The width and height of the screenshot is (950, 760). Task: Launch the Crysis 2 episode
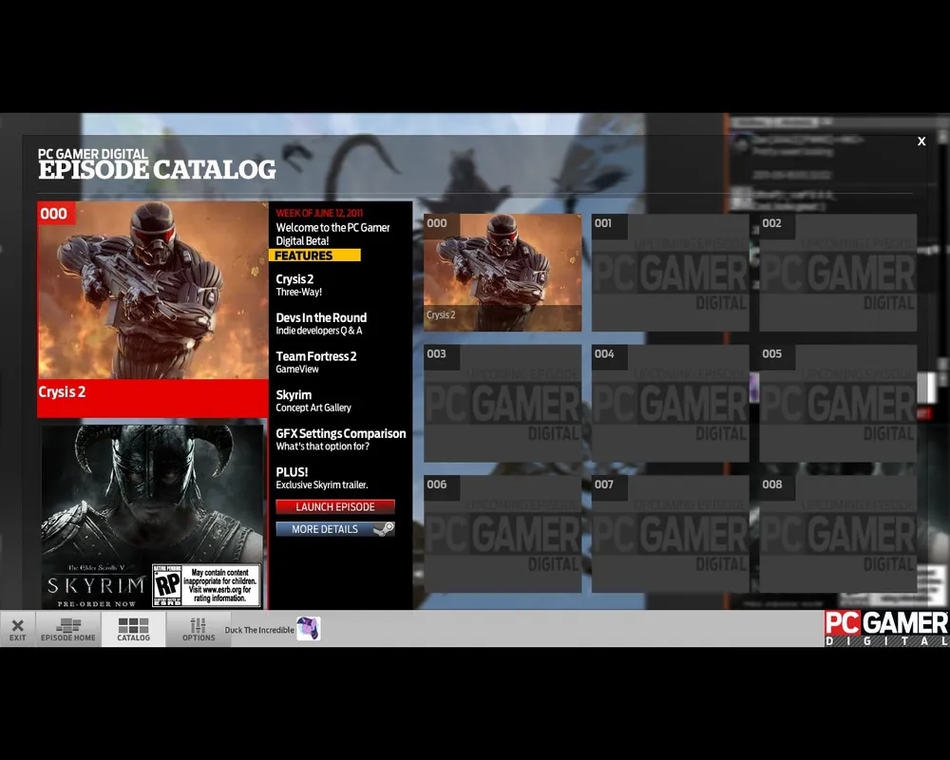[x=334, y=507]
